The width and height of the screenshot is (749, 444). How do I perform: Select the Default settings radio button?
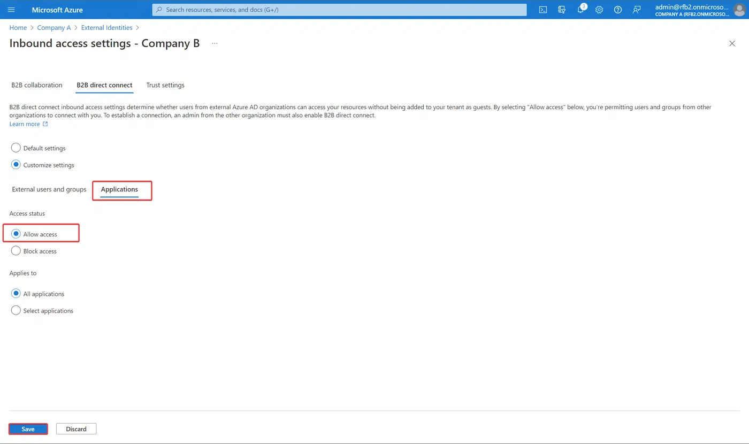coord(16,148)
